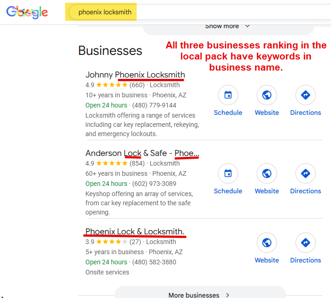
Task: Get Directions to Anderson Lock & Safe
Action: coord(305,174)
